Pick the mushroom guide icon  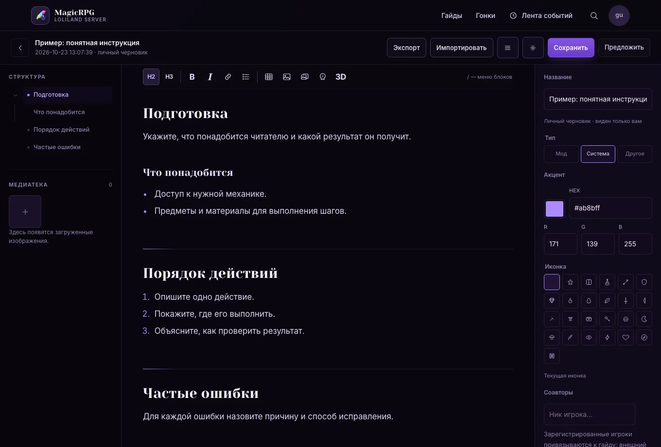tap(552, 338)
